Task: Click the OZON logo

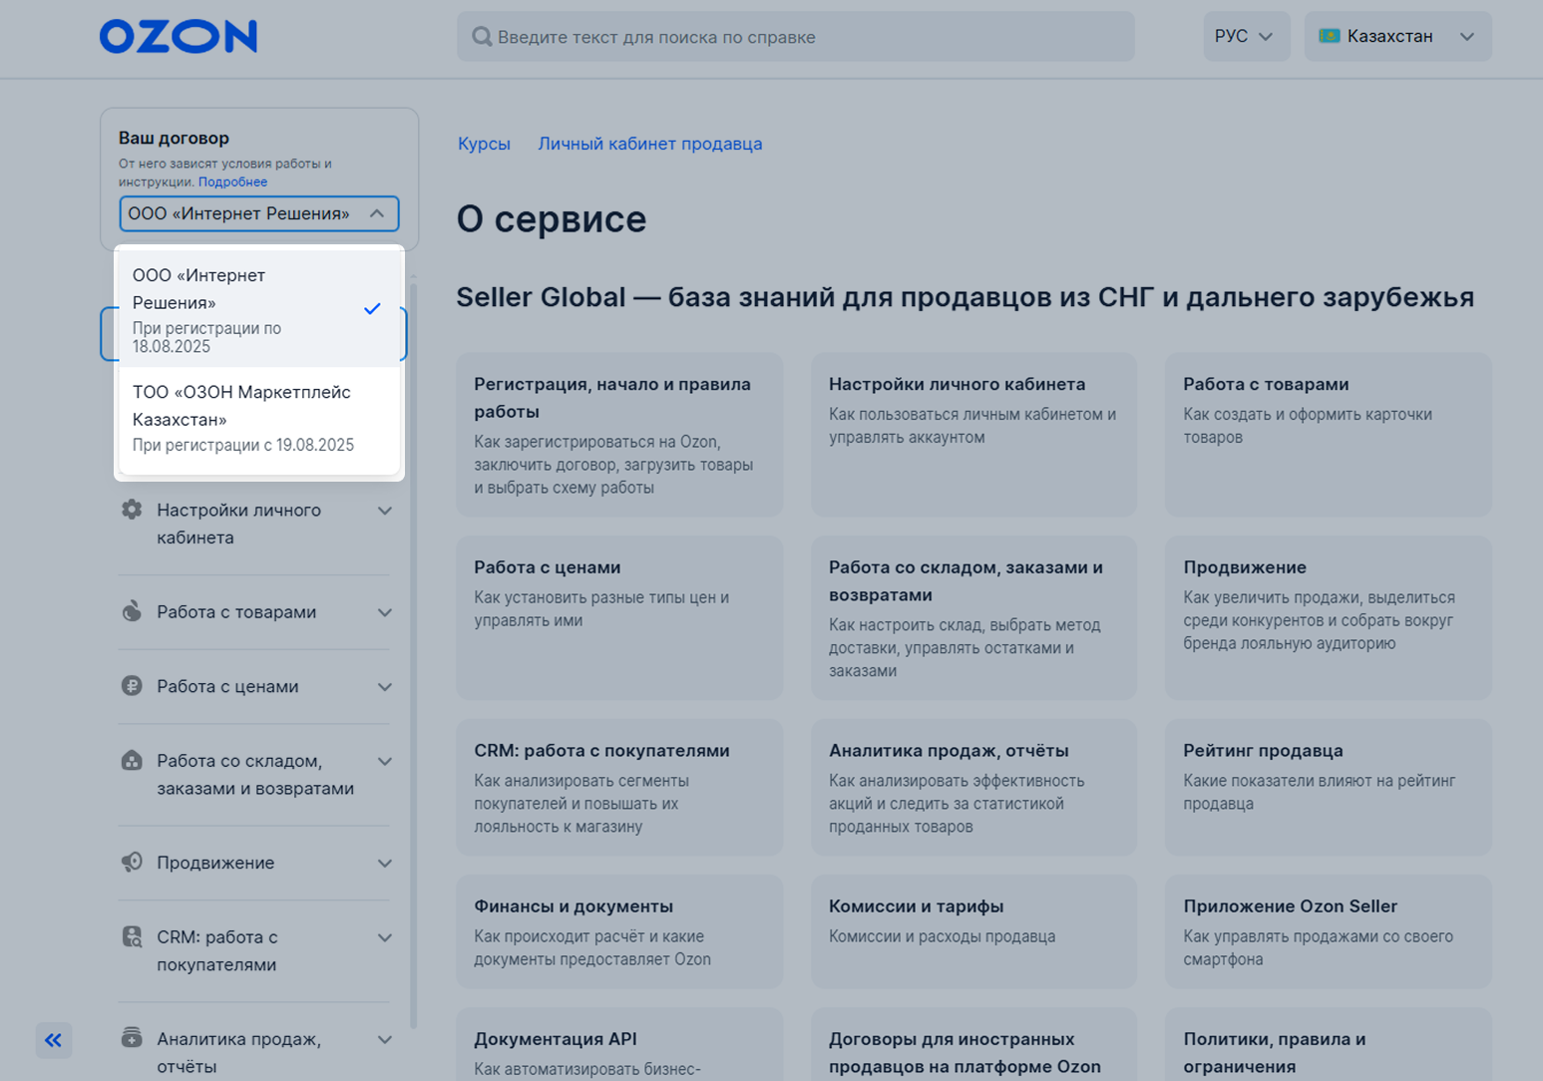Action: coord(179,37)
